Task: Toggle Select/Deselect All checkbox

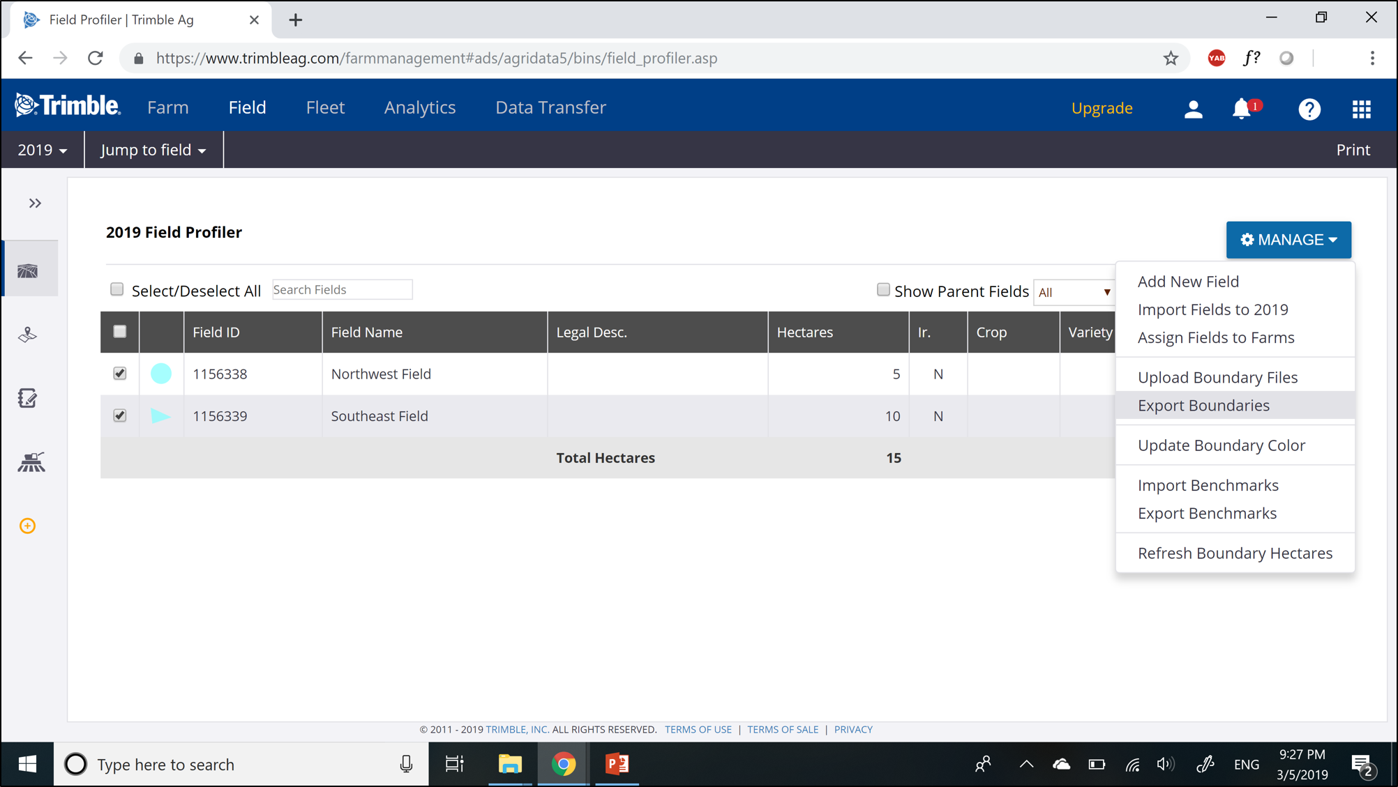Action: tap(117, 289)
